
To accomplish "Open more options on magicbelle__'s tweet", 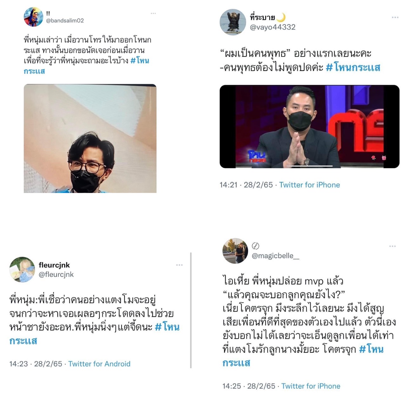I will (392, 246).
